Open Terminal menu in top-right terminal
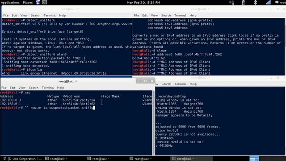 tap(180, 16)
